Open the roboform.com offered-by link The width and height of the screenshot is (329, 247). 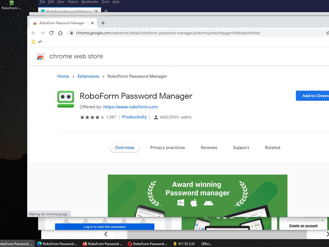pyautogui.click(x=130, y=107)
